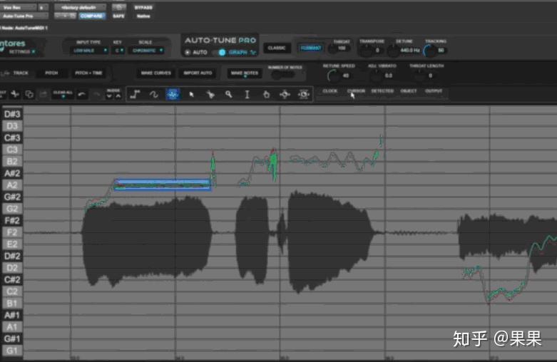Screen dimensions: 557x362
Task: Click the F2 piano key label
Action: pos(12,232)
